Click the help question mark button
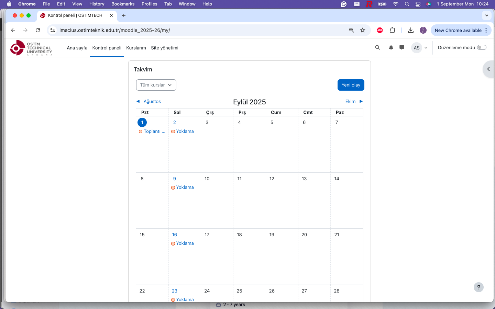Image resolution: width=495 pixels, height=309 pixels. click(x=478, y=287)
